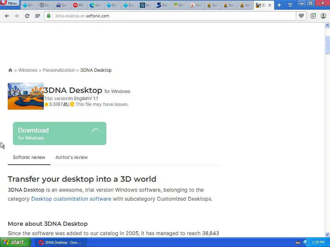Open the tab list menu icon
This screenshot has width=330, height=247.
pos(290,5)
